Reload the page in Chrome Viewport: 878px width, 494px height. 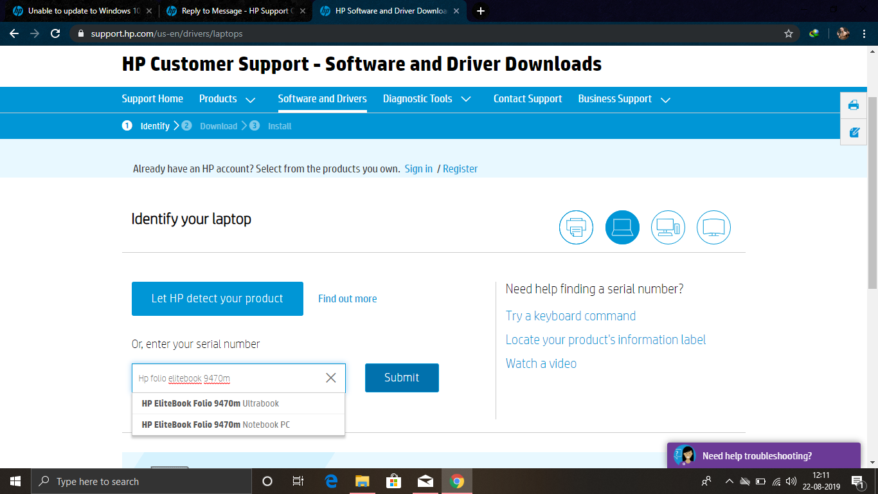click(x=55, y=33)
